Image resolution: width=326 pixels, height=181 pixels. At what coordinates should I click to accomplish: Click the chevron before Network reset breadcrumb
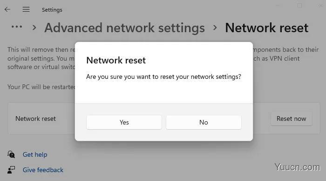tap(215, 28)
